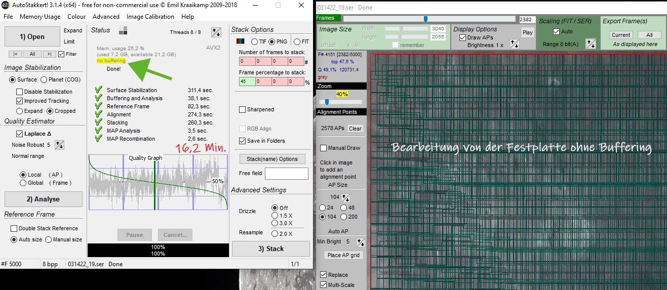Select Global (Frame) quality radio button

(x=23, y=183)
